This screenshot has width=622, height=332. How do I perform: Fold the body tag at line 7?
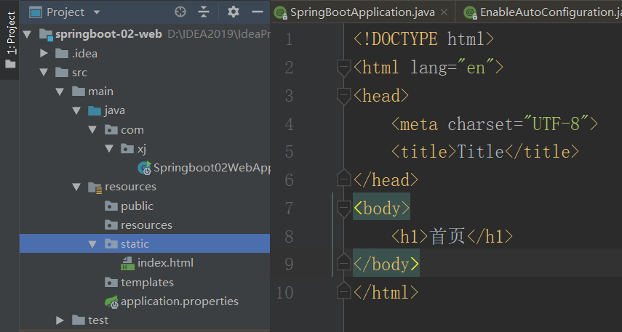coord(343,209)
